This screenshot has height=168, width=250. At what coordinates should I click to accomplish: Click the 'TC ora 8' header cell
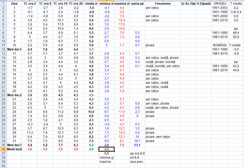[x=45, y=3]
